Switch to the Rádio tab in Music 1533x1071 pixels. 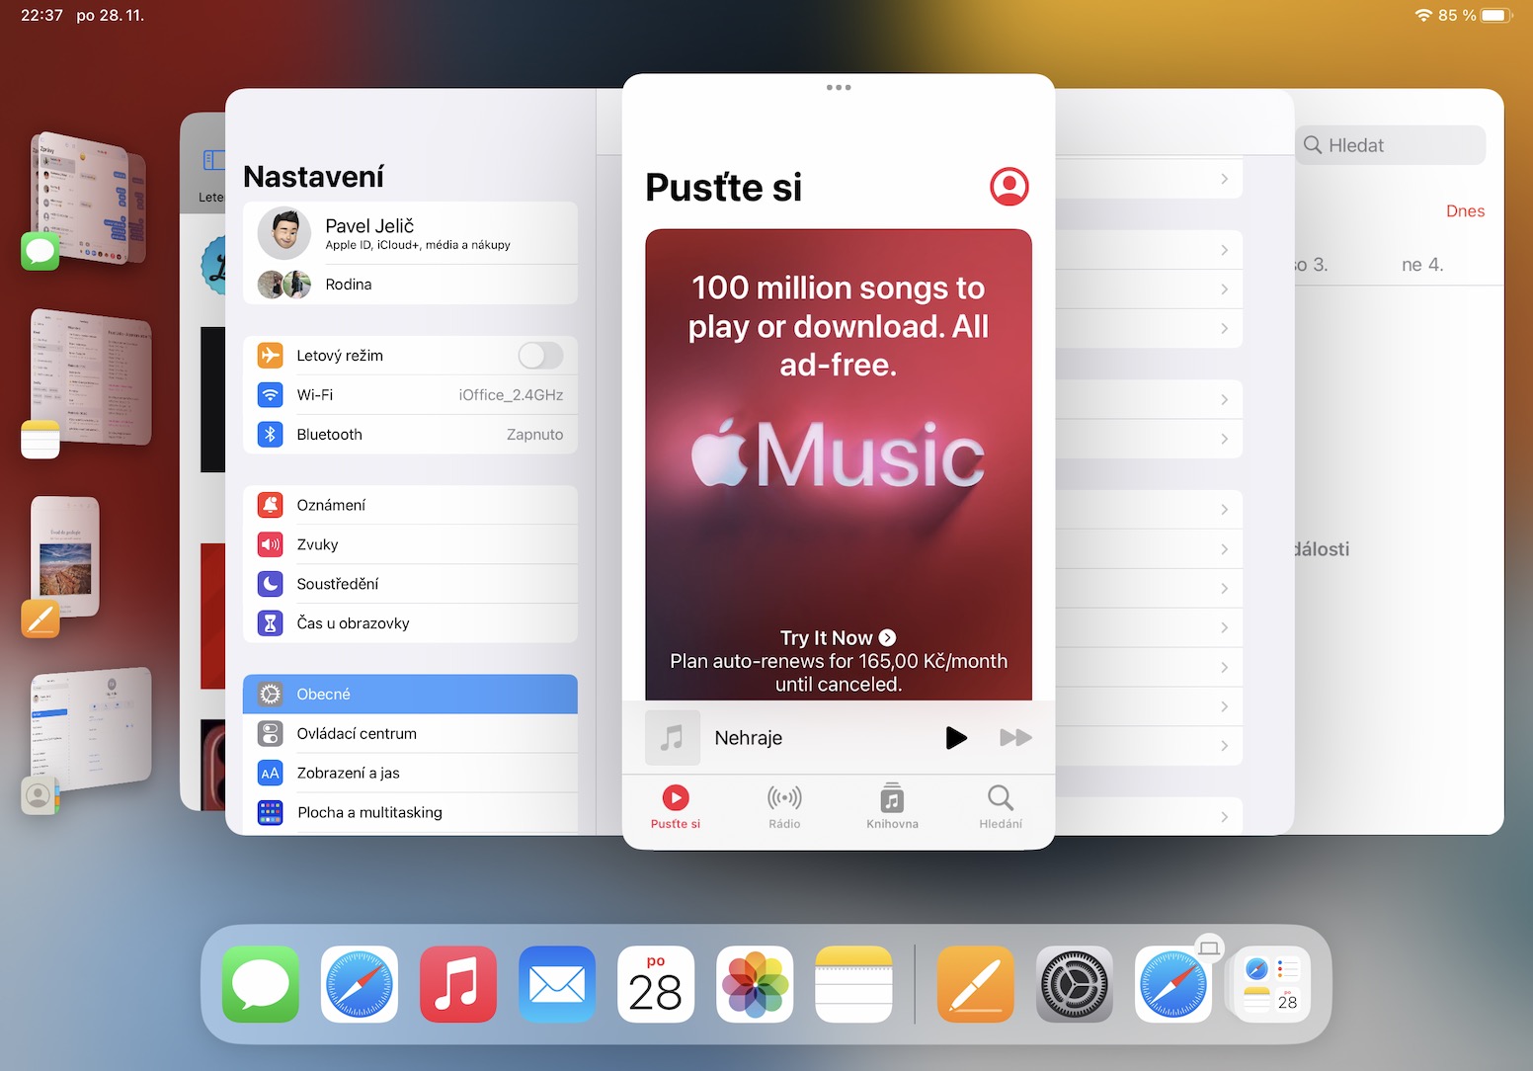point(784,807)
